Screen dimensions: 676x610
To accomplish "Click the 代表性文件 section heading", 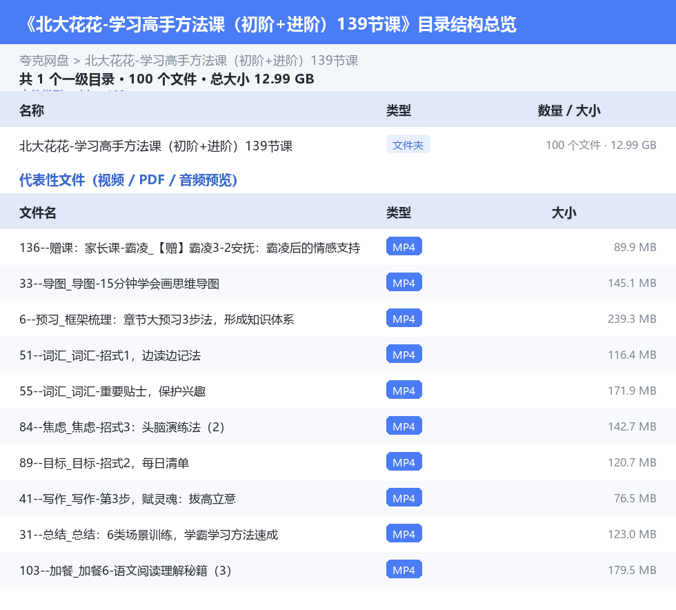I will coord(128,180).
